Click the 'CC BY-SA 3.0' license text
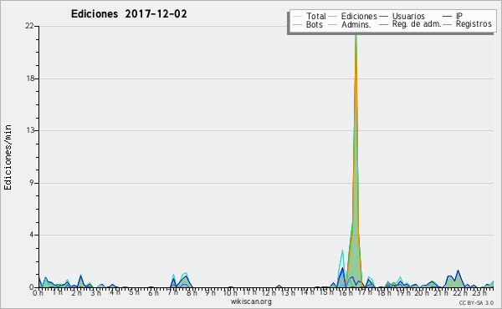This screenshot has width=502, height=309. pos(476,302)
